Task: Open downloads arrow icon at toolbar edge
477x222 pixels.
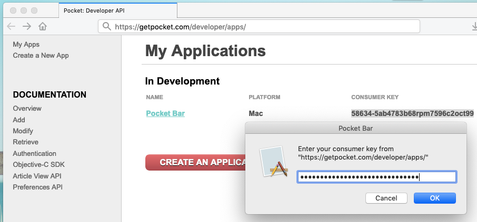Action: coord(474,27)
